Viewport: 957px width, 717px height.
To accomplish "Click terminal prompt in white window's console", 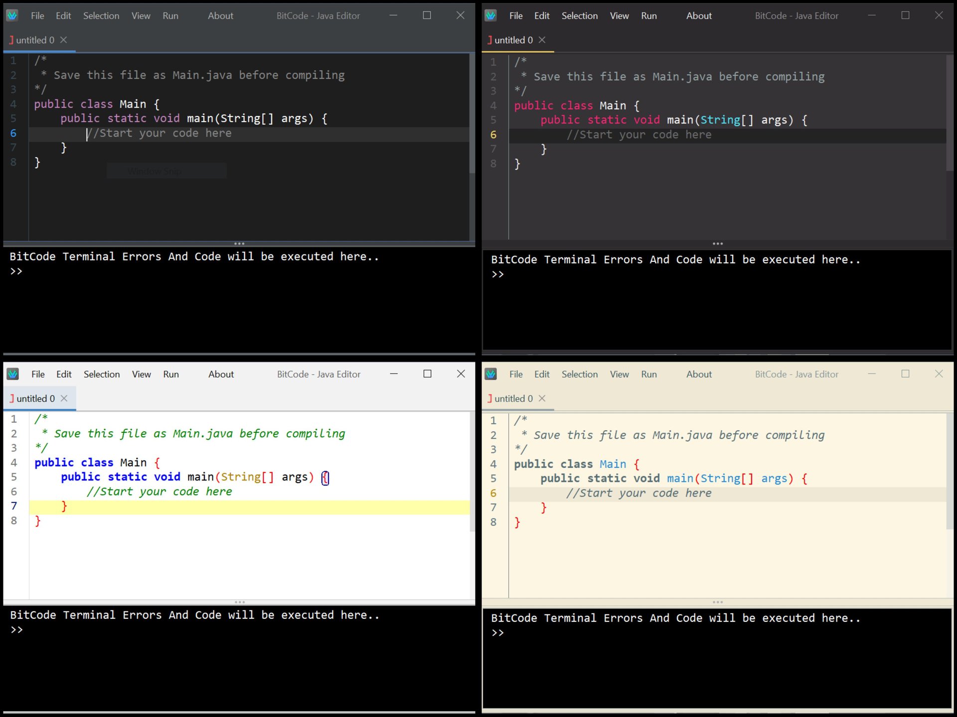I will tap(17, 630).
